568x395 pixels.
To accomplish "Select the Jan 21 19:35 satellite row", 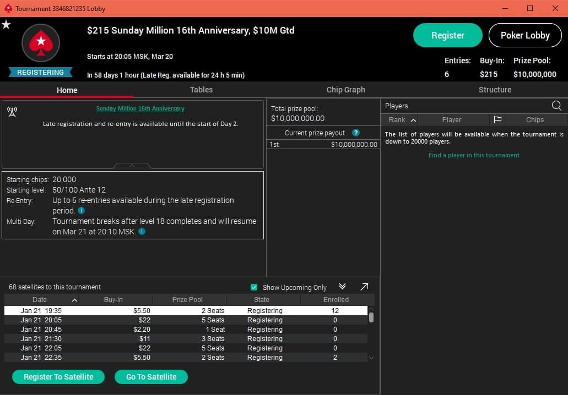I will click(x=186, y=310).
